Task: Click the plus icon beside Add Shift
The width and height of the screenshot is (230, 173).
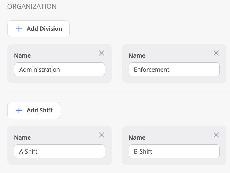Action: click(x=19, y=110)
